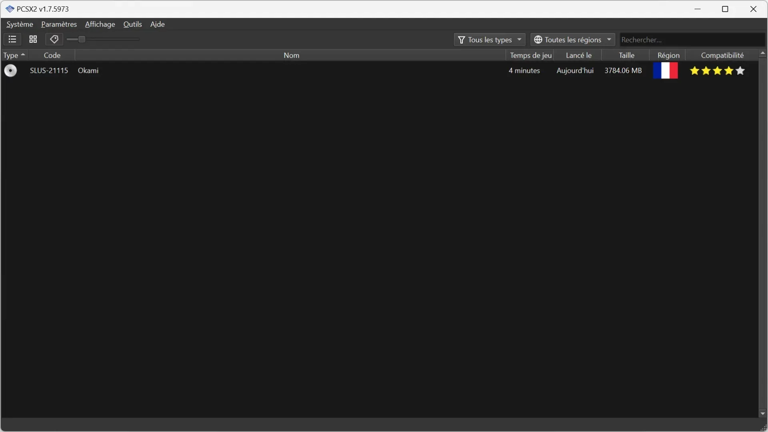Viewport: 768px width, 432px height.
Task: Switch to game grid view
Action: click(33, 39)
